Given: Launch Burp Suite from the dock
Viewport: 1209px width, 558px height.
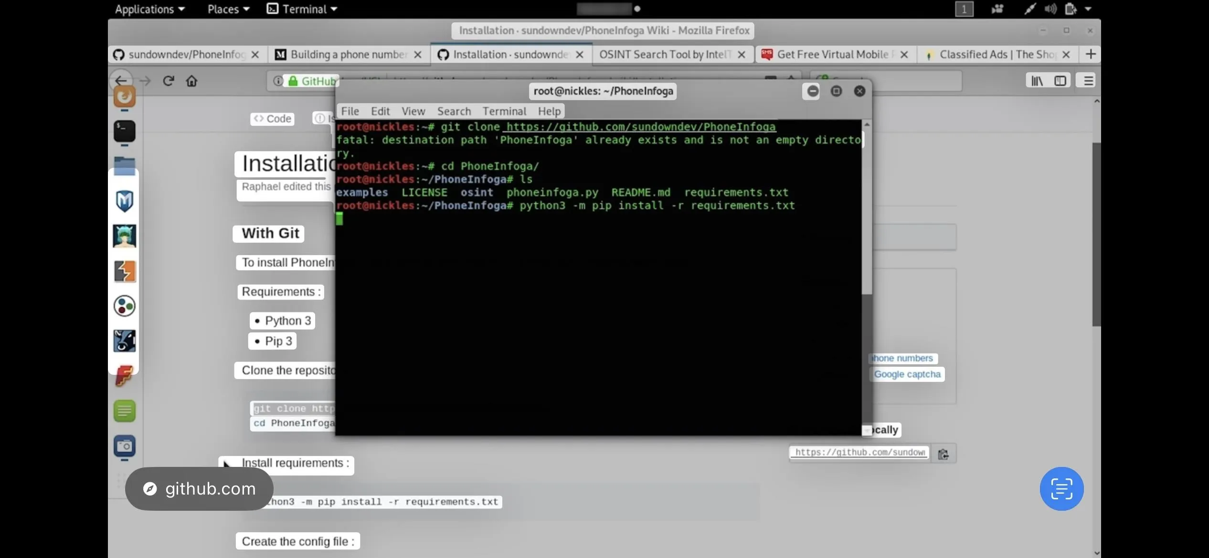Looking at the screenshot, I should [124, 271].
